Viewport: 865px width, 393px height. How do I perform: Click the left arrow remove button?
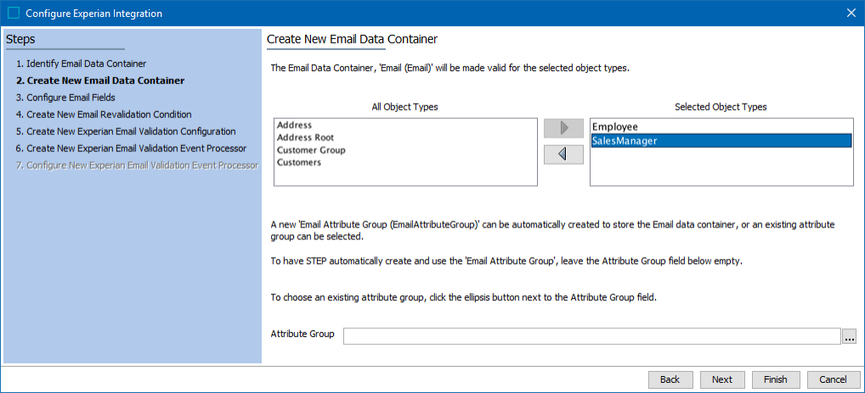(563, 154)
